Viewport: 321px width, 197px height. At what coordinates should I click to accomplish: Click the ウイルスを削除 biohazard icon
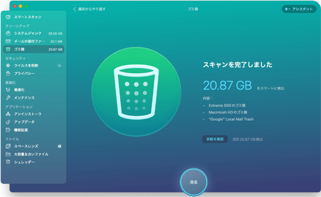click(8, 66)
